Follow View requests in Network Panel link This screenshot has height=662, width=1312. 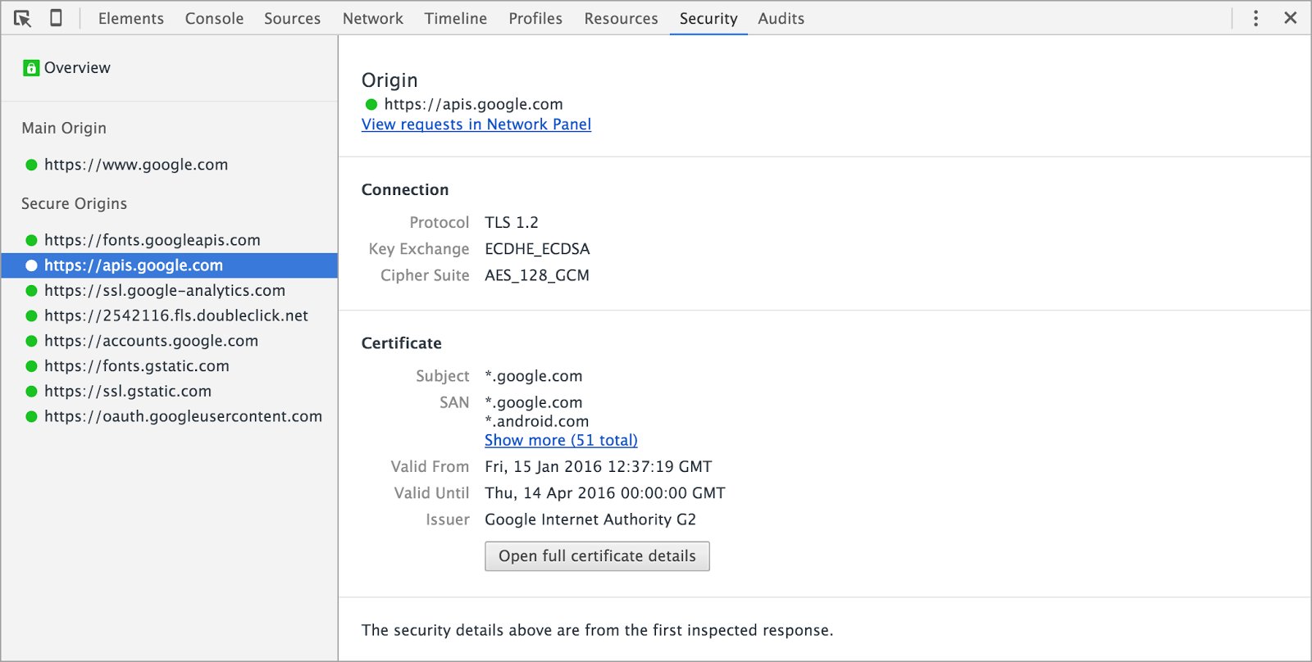pyautogui.click(x=476, y=125)
